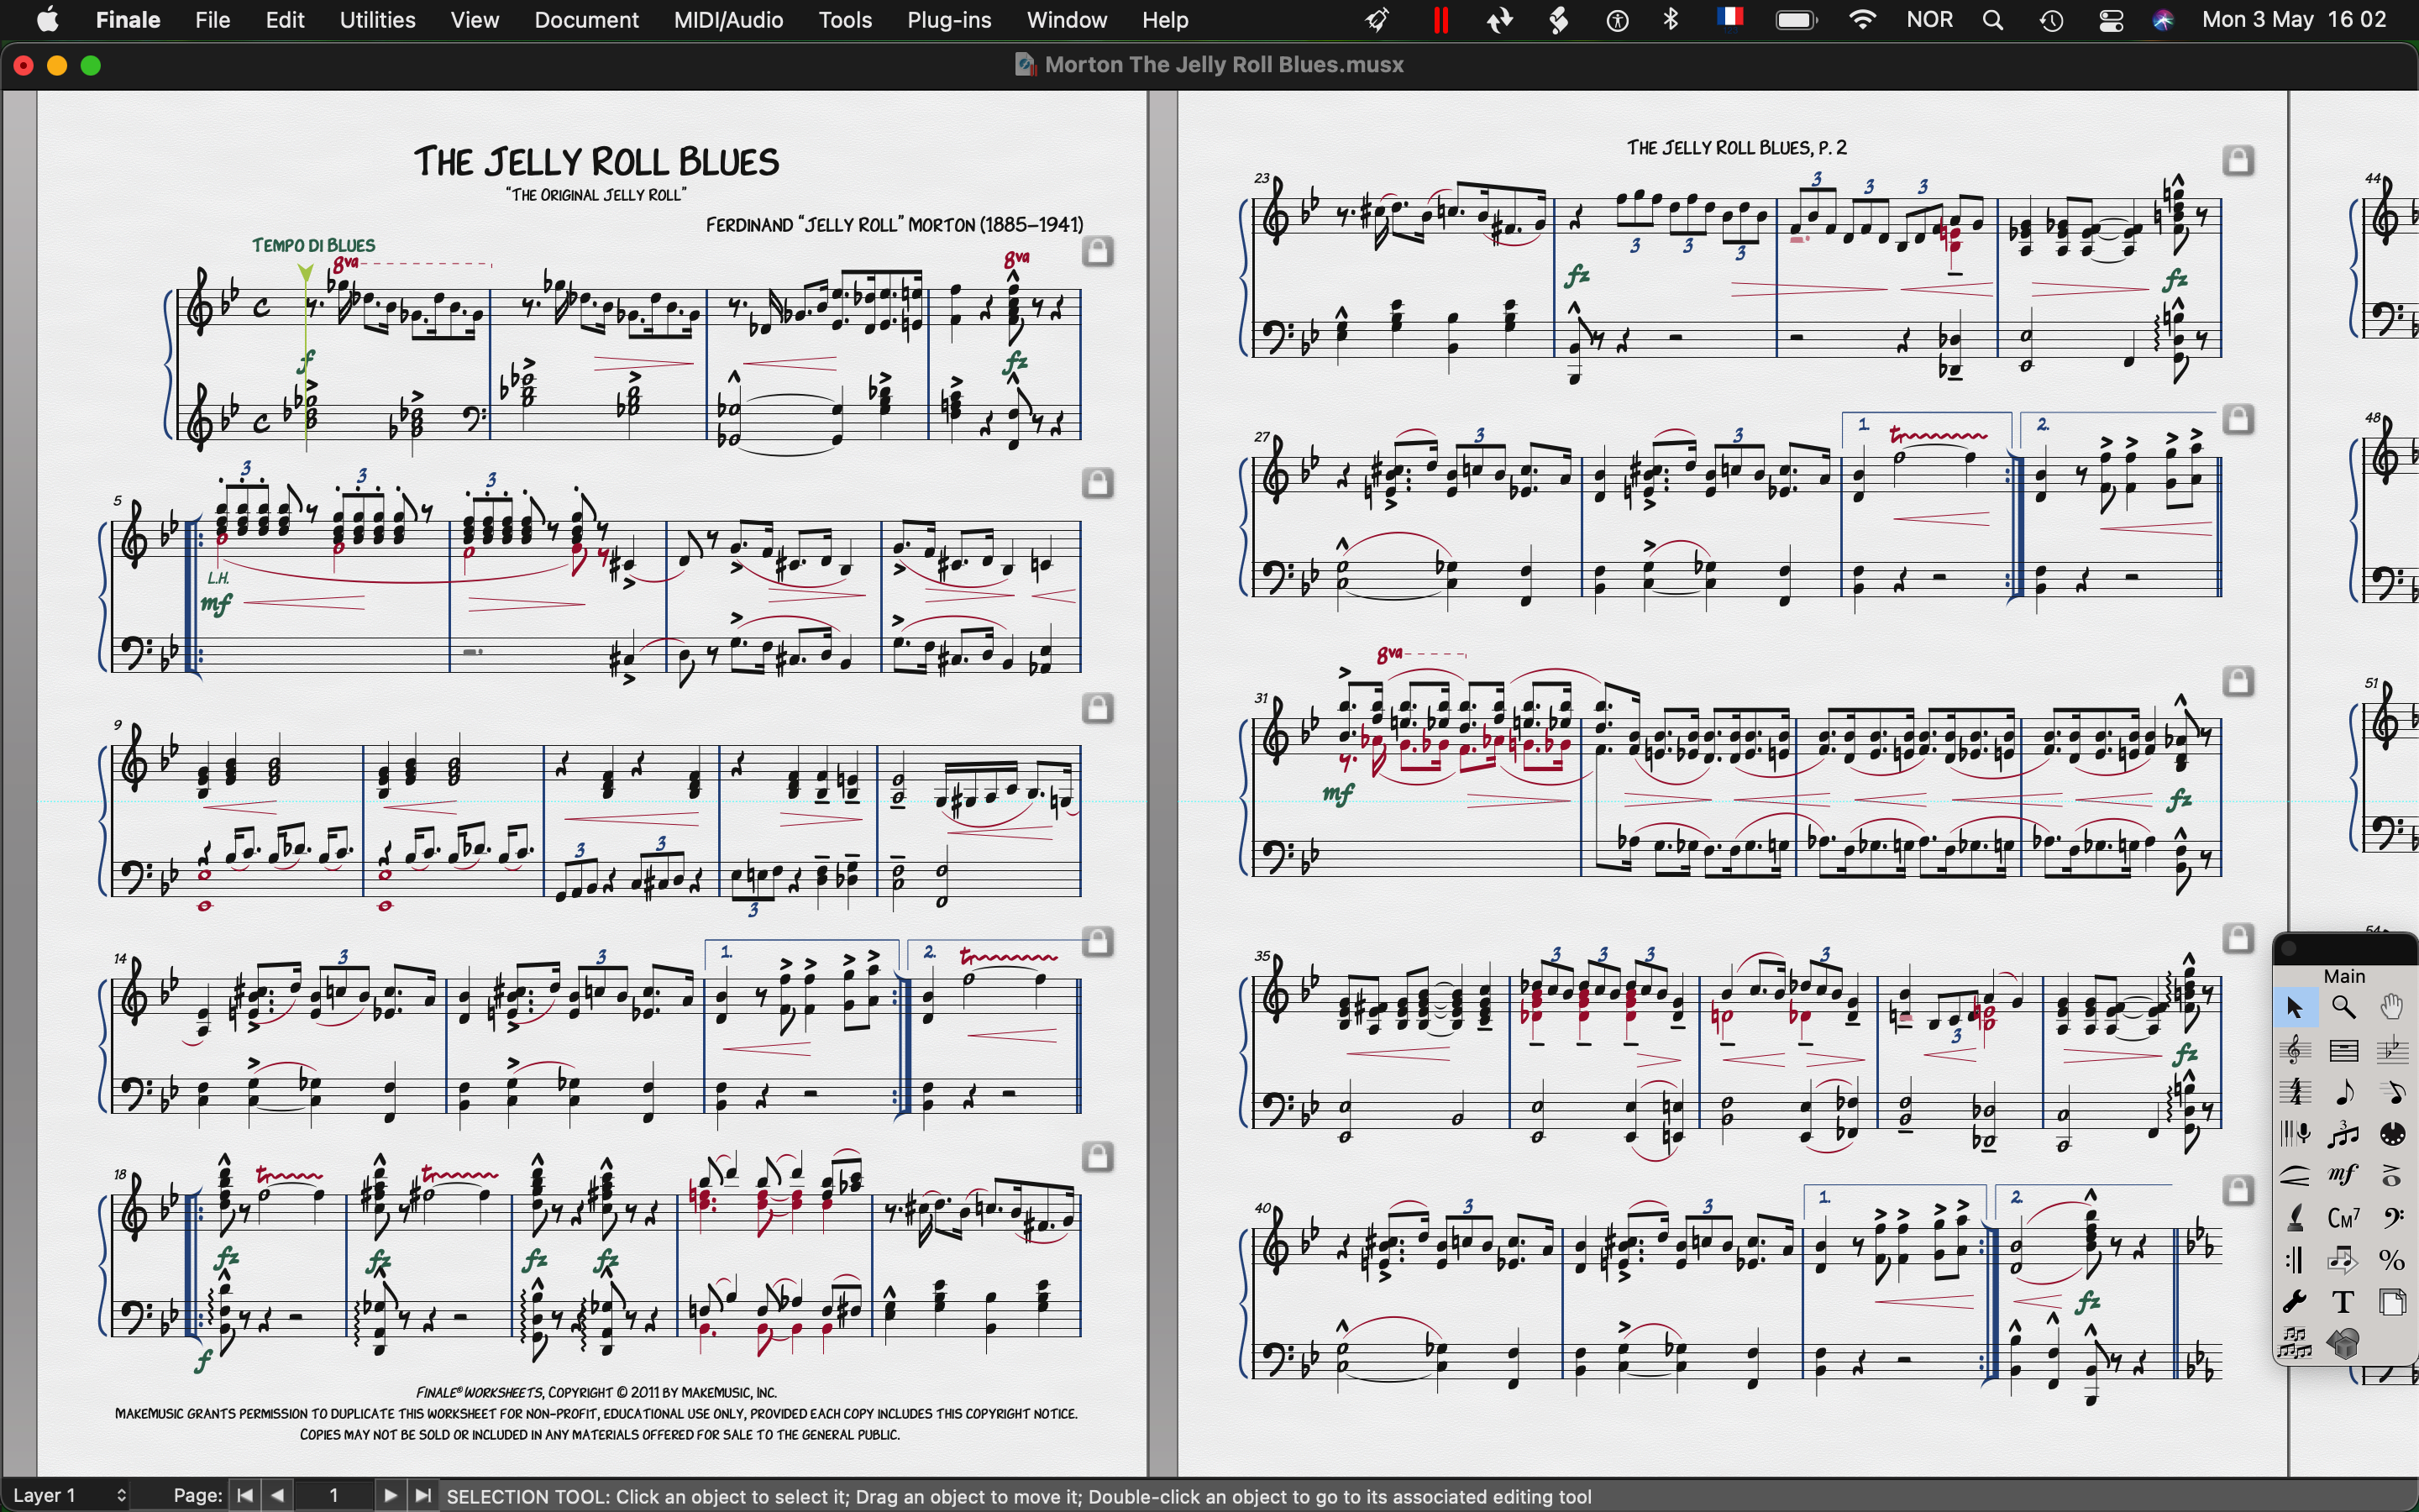Select the composer line 'FERDINAND JELLY ROLL MORTON'
This screenshot has width=2419, height=1512.
[895, 225]
